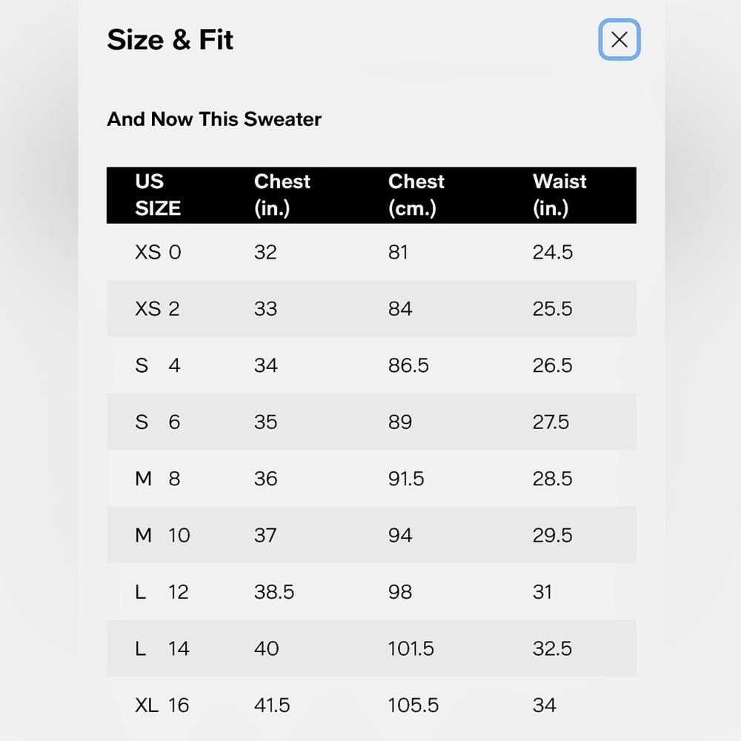Click the Chest (cm.) column header
741x741 pixels.
[416, 195]
